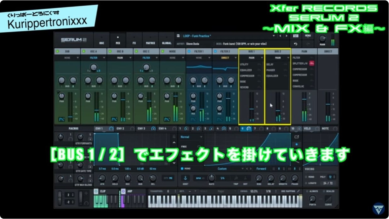The image size is (389, 219).
Task: Toggle the OSC A enable LED
Action: click(x=83, y=51)
